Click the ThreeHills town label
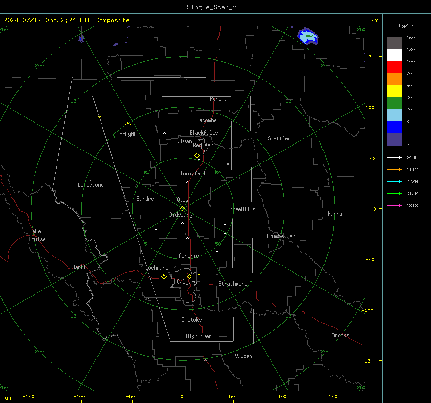Screen dimensions: 431x403 [x=241, y=209]
